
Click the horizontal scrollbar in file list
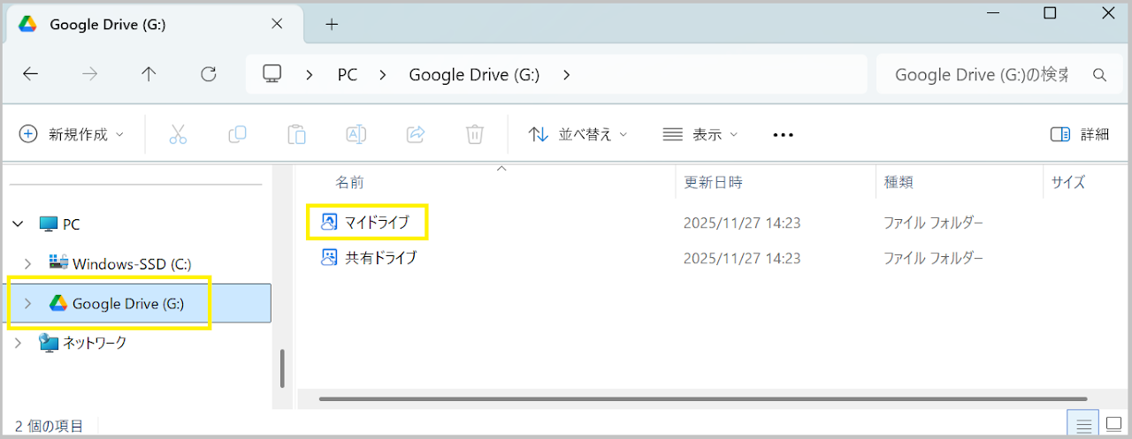[703, 399]
